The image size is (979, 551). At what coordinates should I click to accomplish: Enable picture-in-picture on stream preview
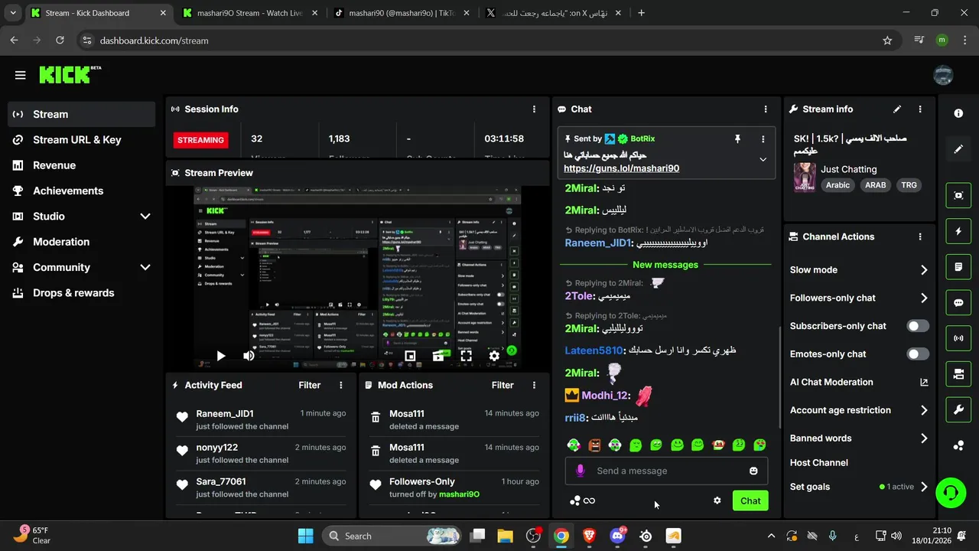(x=410, y=355)
